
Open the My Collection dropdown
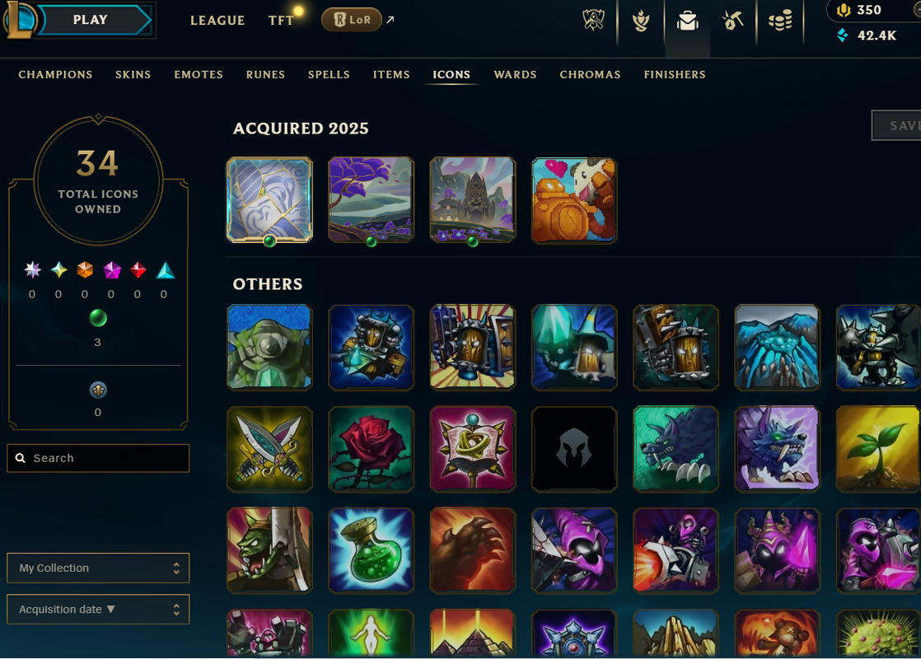[98, 568]
